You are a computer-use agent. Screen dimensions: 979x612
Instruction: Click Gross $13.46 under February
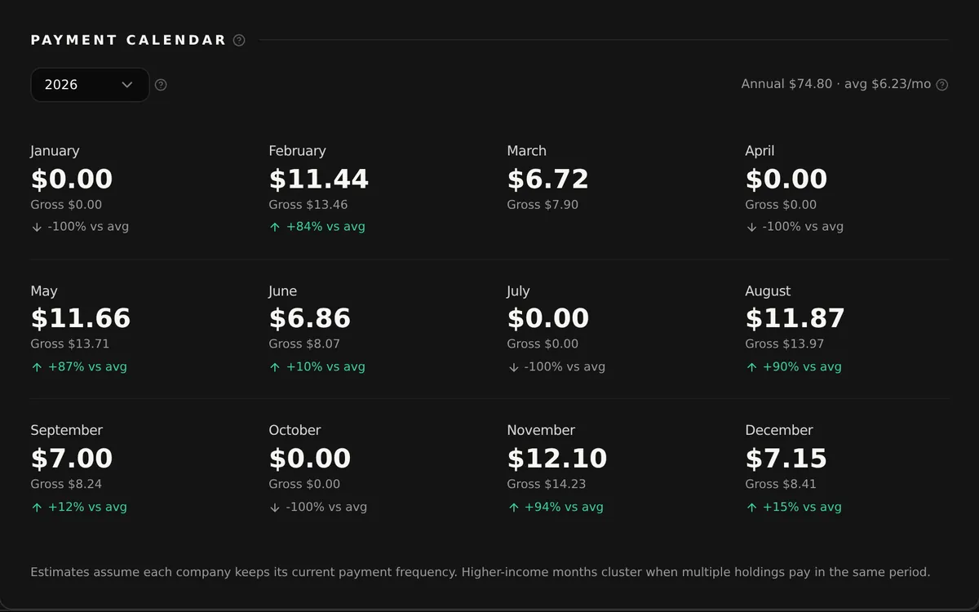coord(308,205)
